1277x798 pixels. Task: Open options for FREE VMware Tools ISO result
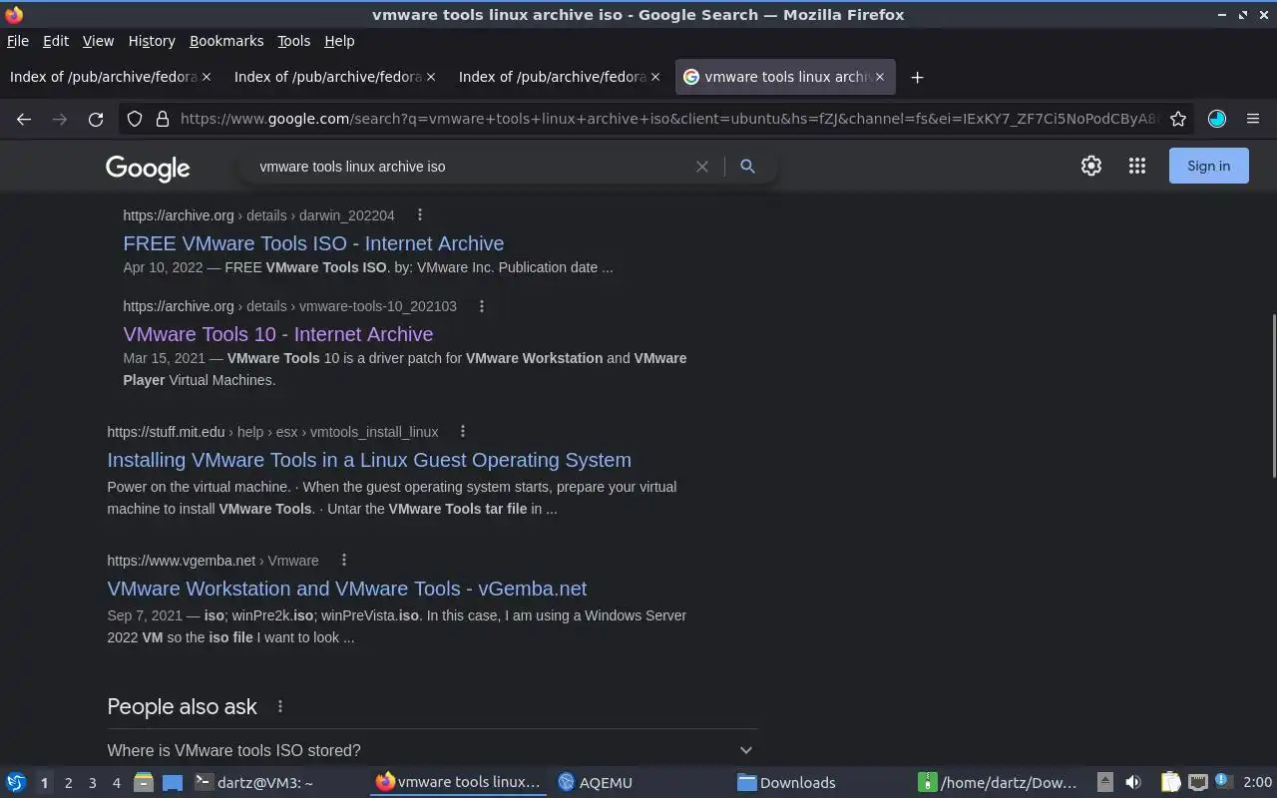coord(420,215)
